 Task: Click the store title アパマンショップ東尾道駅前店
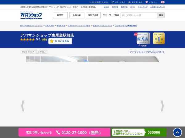(x=47, y=35)
